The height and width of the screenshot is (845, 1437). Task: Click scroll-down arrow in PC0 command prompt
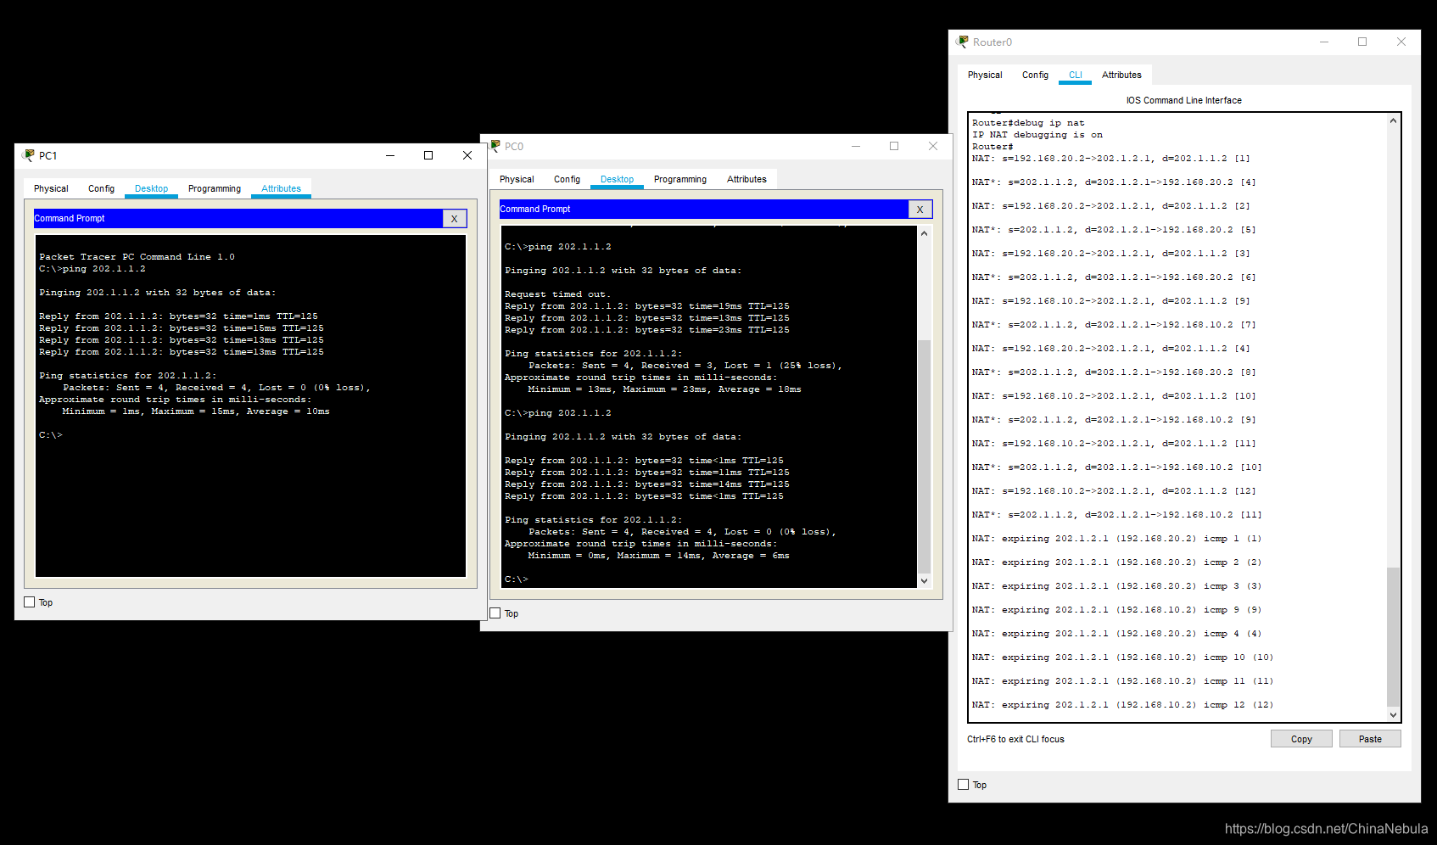click(x=924, y=581)
